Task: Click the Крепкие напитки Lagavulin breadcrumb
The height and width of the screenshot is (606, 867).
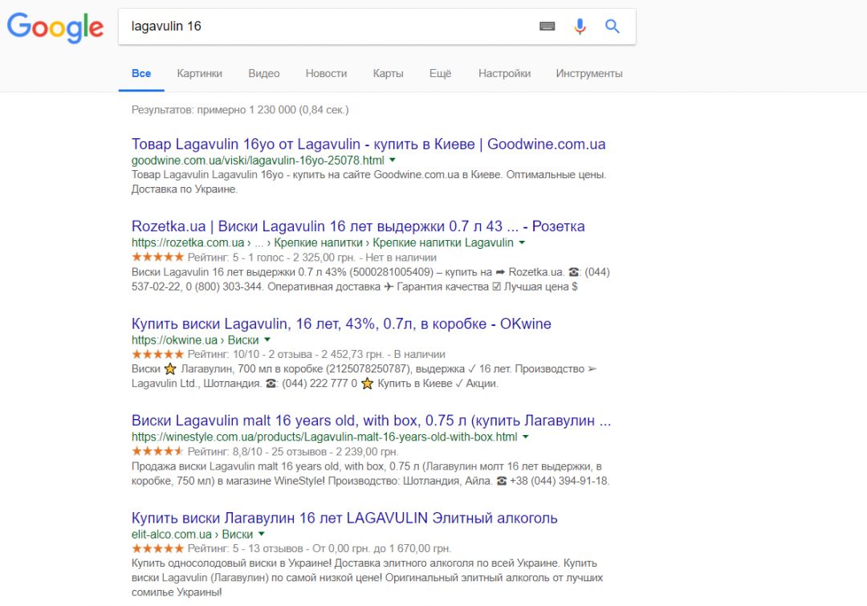Action: 443,242
